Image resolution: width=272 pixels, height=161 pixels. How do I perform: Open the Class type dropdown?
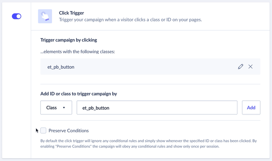point(56,108)
